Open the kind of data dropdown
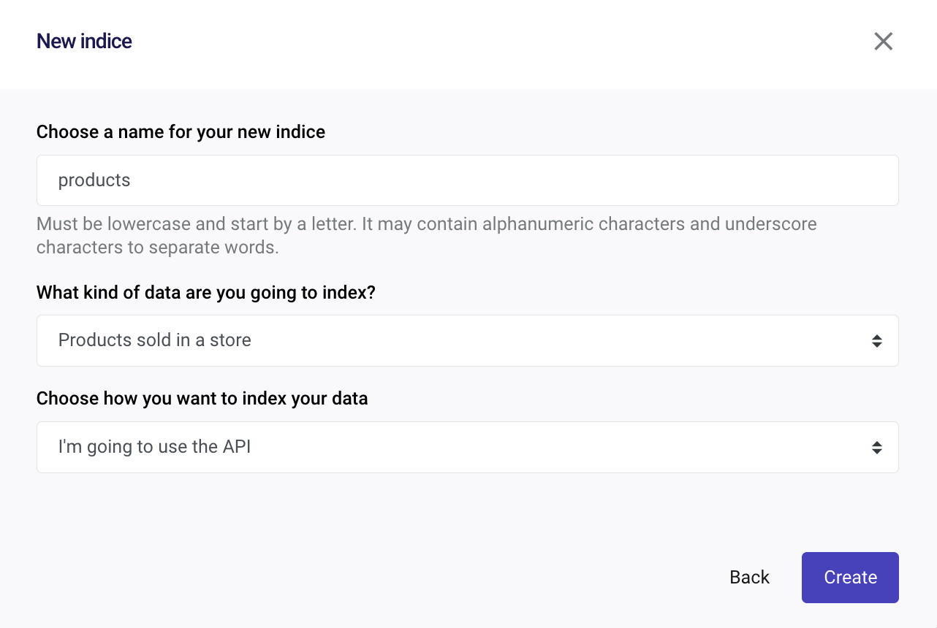This screenshot has height=628, width=937. [x=468, y=340]
